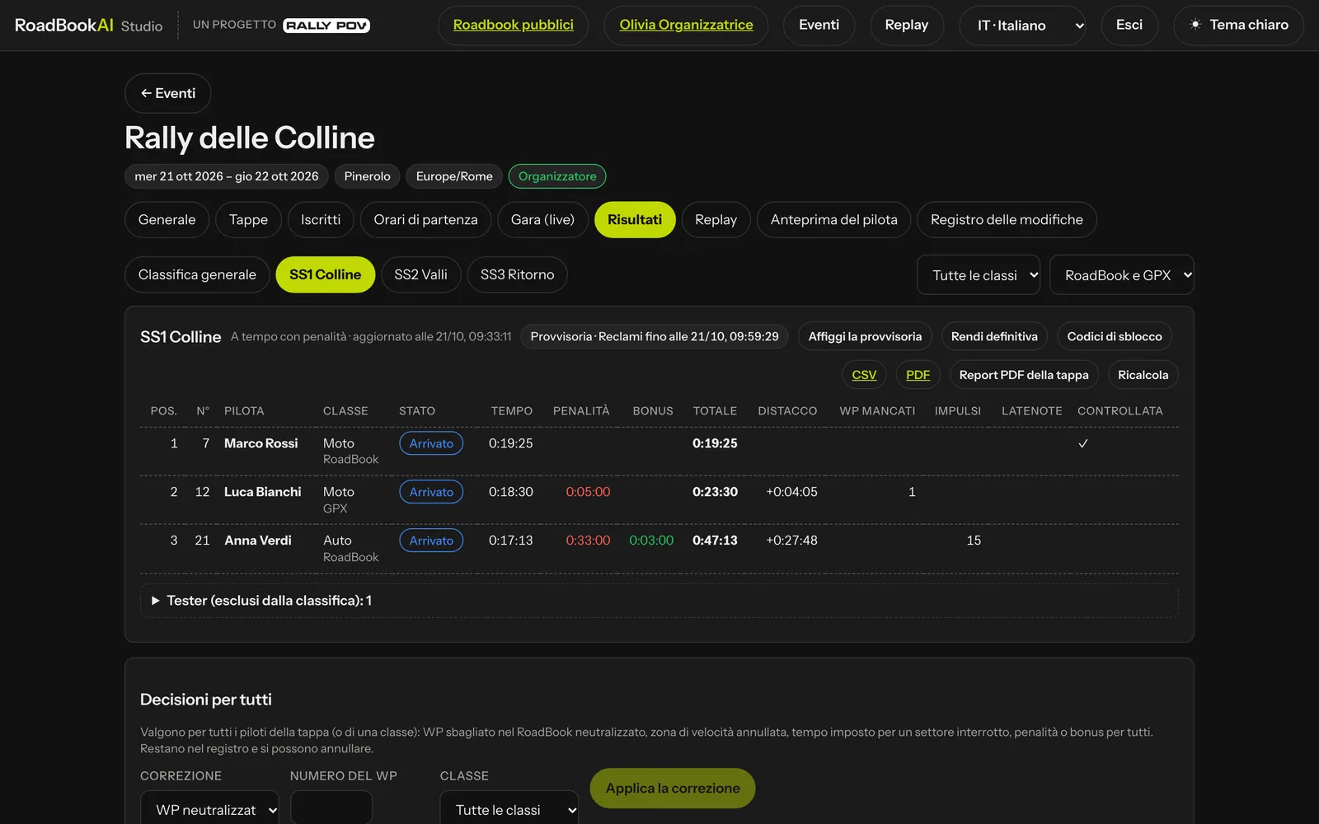Open the IT · Italiano language dropdown
Viewport: 1319px width, 824px height.
[1022, 26]
